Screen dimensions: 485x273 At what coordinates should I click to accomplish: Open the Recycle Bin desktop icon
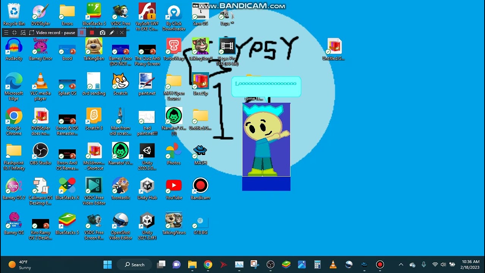coord(14,15)
